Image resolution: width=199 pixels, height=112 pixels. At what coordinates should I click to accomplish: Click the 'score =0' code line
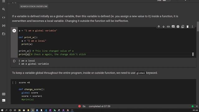pos(24,83)
